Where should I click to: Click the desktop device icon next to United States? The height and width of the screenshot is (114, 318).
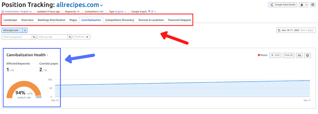coord(3,12)
